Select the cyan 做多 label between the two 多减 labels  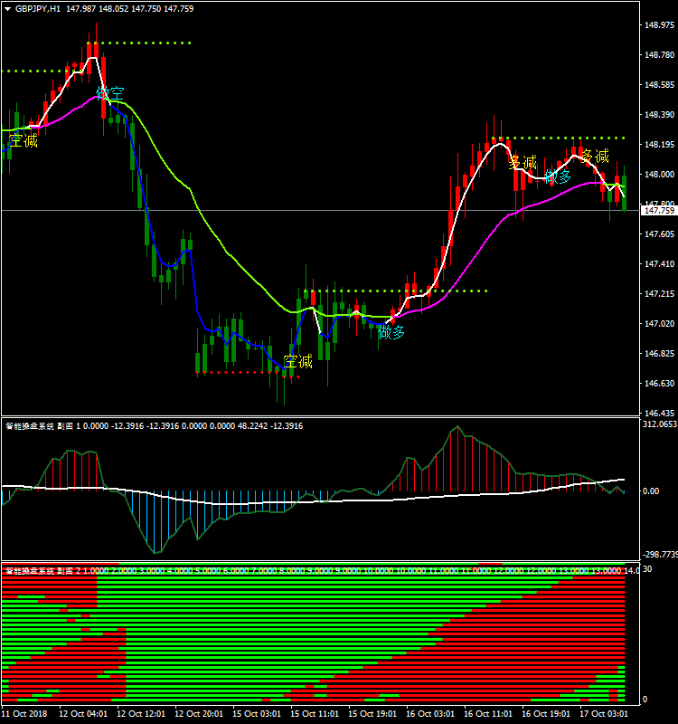pyautogui.click(x=558, y=176)
